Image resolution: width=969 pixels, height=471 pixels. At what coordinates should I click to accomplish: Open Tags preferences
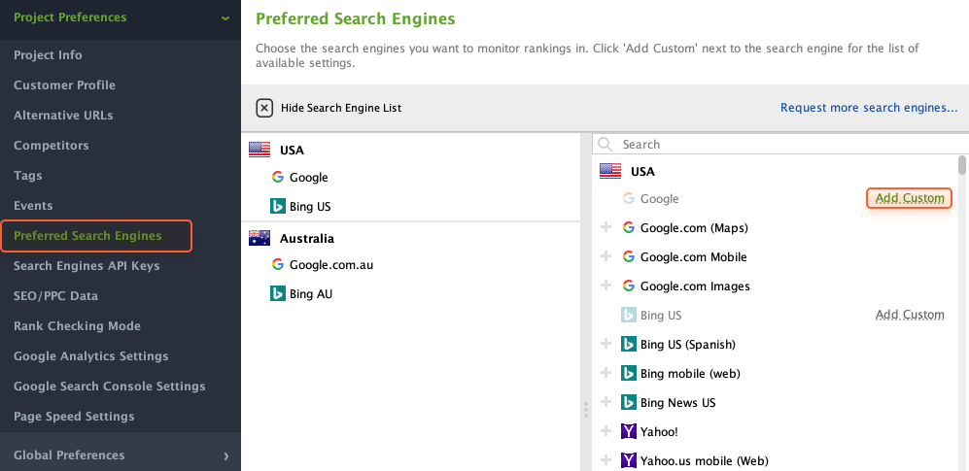pyautogui.click(x=28, y=176)
